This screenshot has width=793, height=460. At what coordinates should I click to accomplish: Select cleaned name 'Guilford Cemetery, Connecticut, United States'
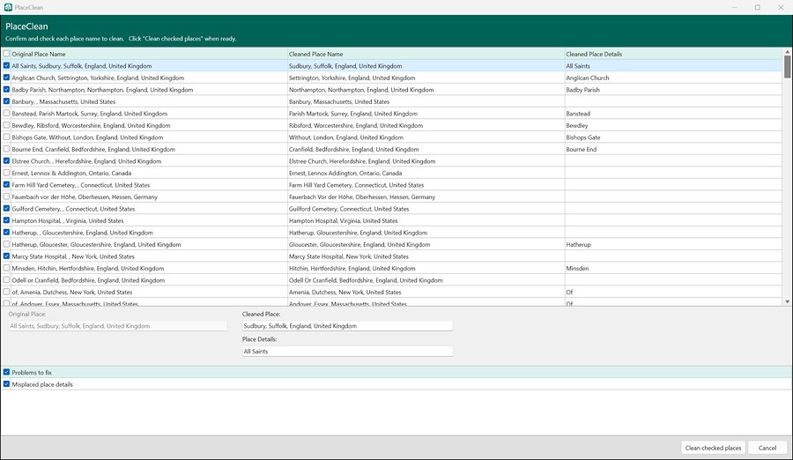[349, 209]
